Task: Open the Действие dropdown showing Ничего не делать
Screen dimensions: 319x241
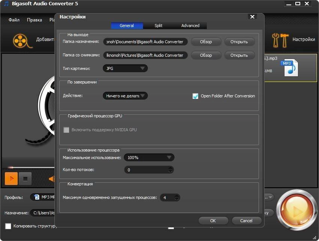Action: coord(125,95)
